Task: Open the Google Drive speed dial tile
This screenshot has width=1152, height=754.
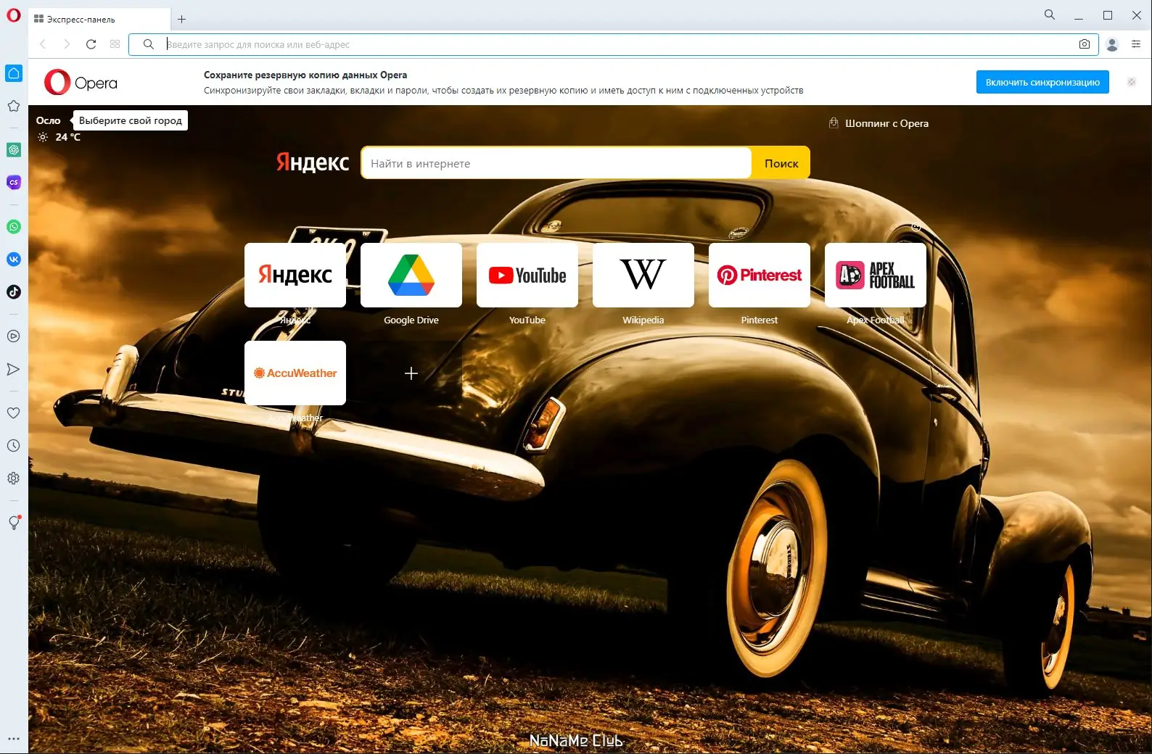Action: pyautogui.click(x=411, y=275)
